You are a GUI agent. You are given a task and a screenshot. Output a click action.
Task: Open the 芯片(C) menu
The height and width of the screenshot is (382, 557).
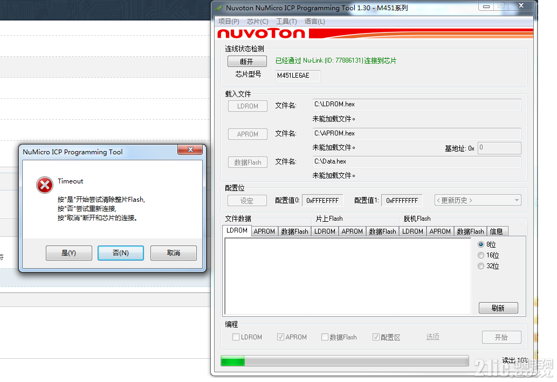point(258,22)
